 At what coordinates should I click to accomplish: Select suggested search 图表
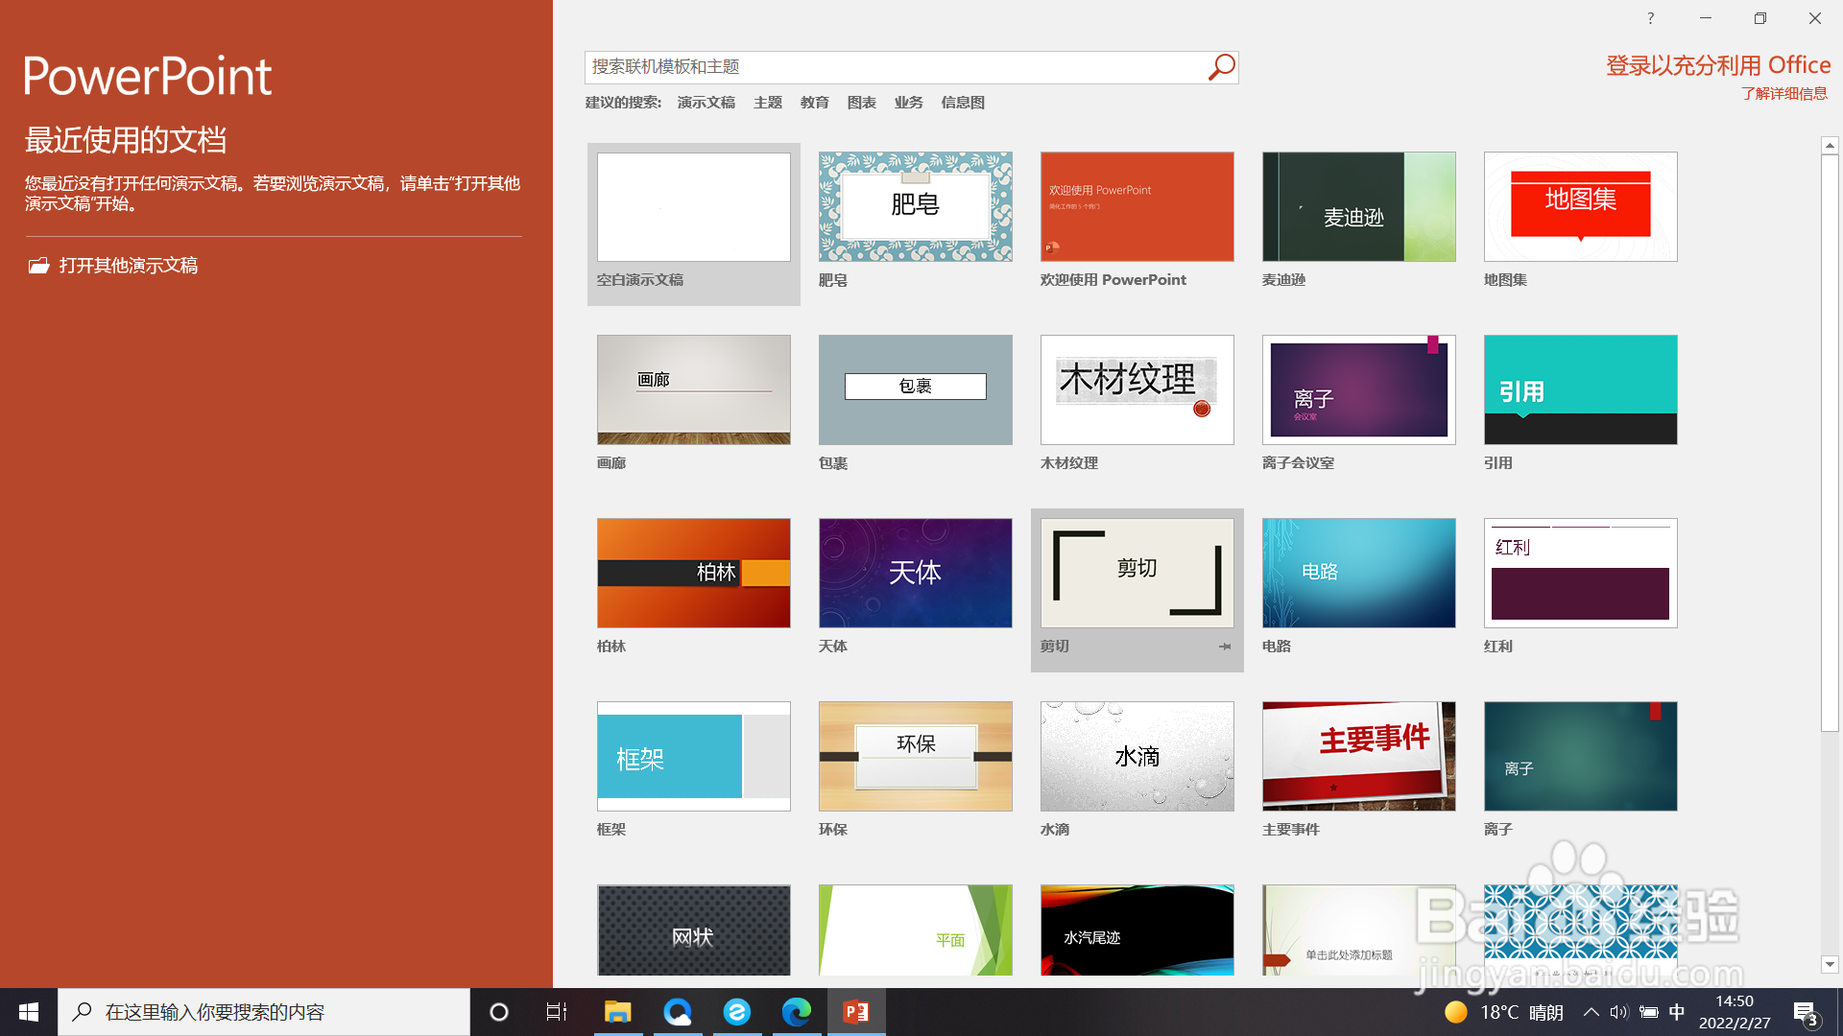pyautogui.click(x=862, y=103)
